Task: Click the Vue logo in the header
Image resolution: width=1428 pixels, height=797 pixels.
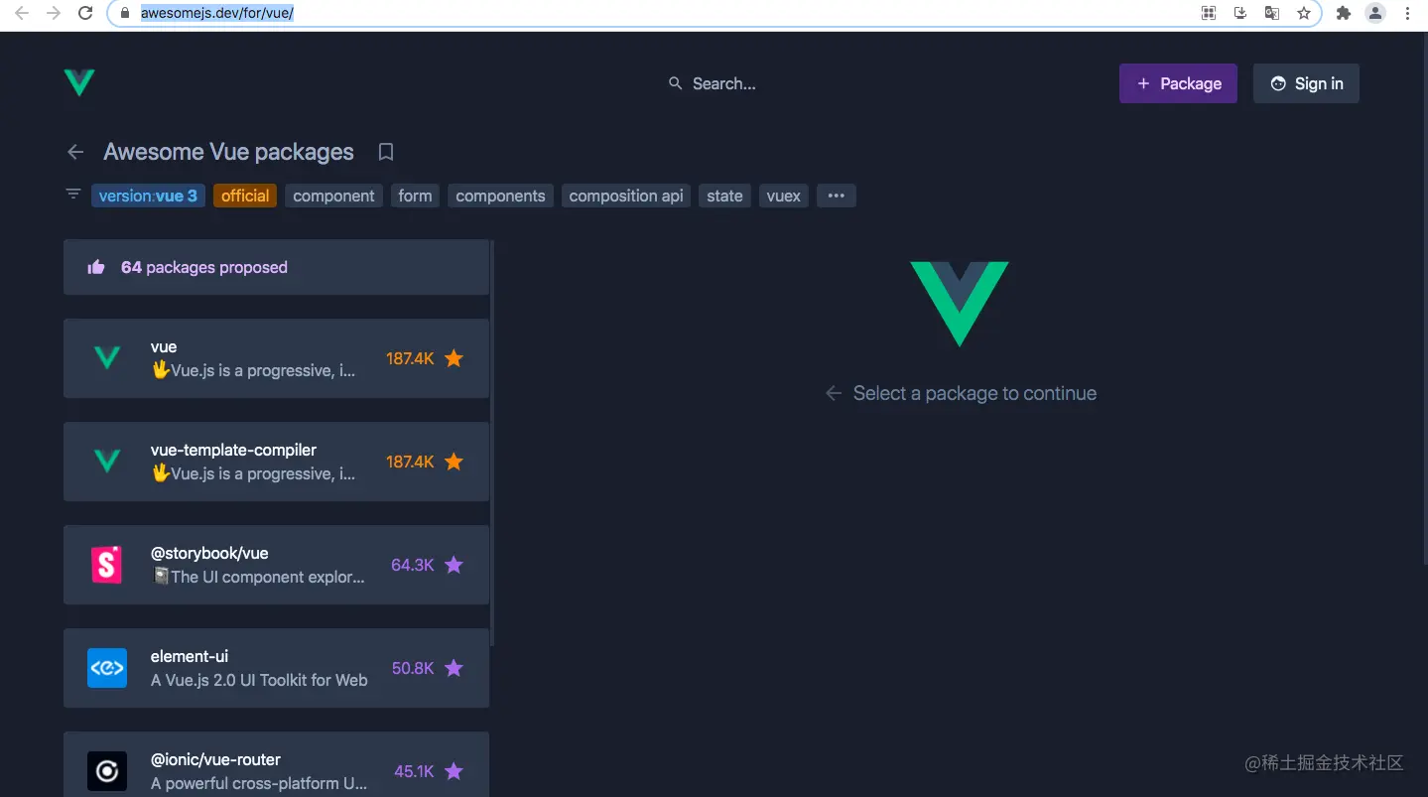Action: [x=79, y=82]
